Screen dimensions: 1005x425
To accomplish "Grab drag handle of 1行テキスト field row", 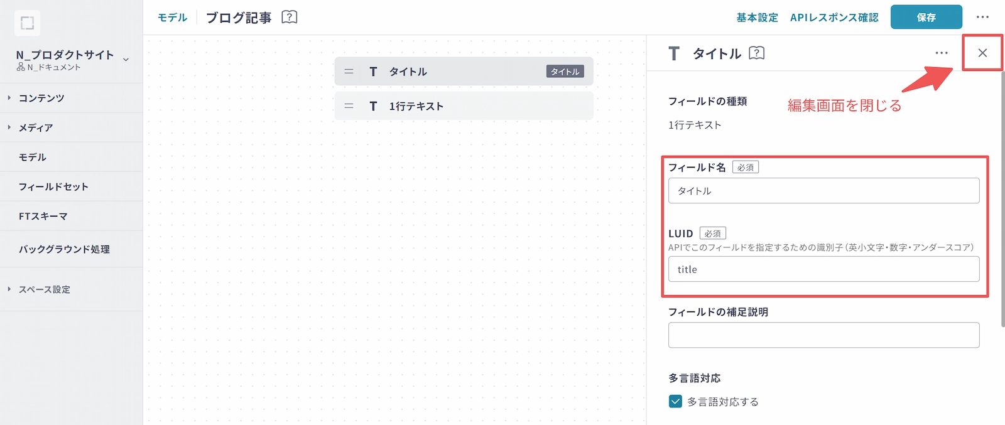I will [349, 106].
